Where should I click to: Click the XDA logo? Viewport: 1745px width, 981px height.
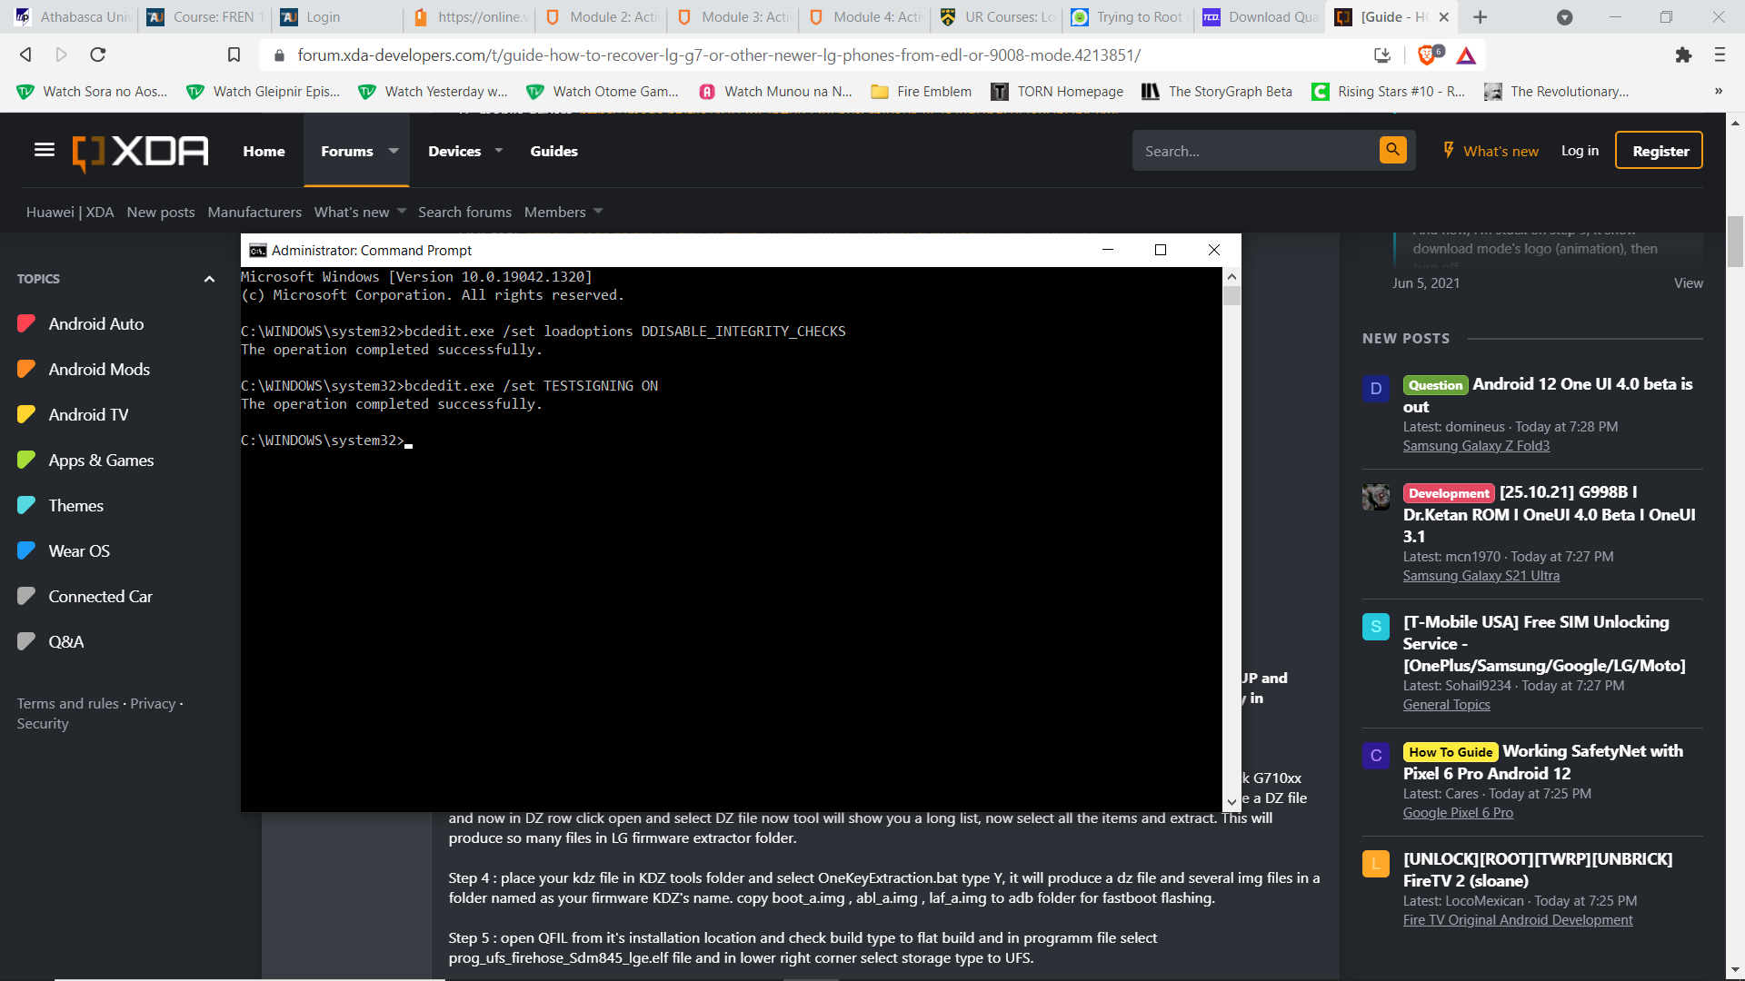pos(140,152)
